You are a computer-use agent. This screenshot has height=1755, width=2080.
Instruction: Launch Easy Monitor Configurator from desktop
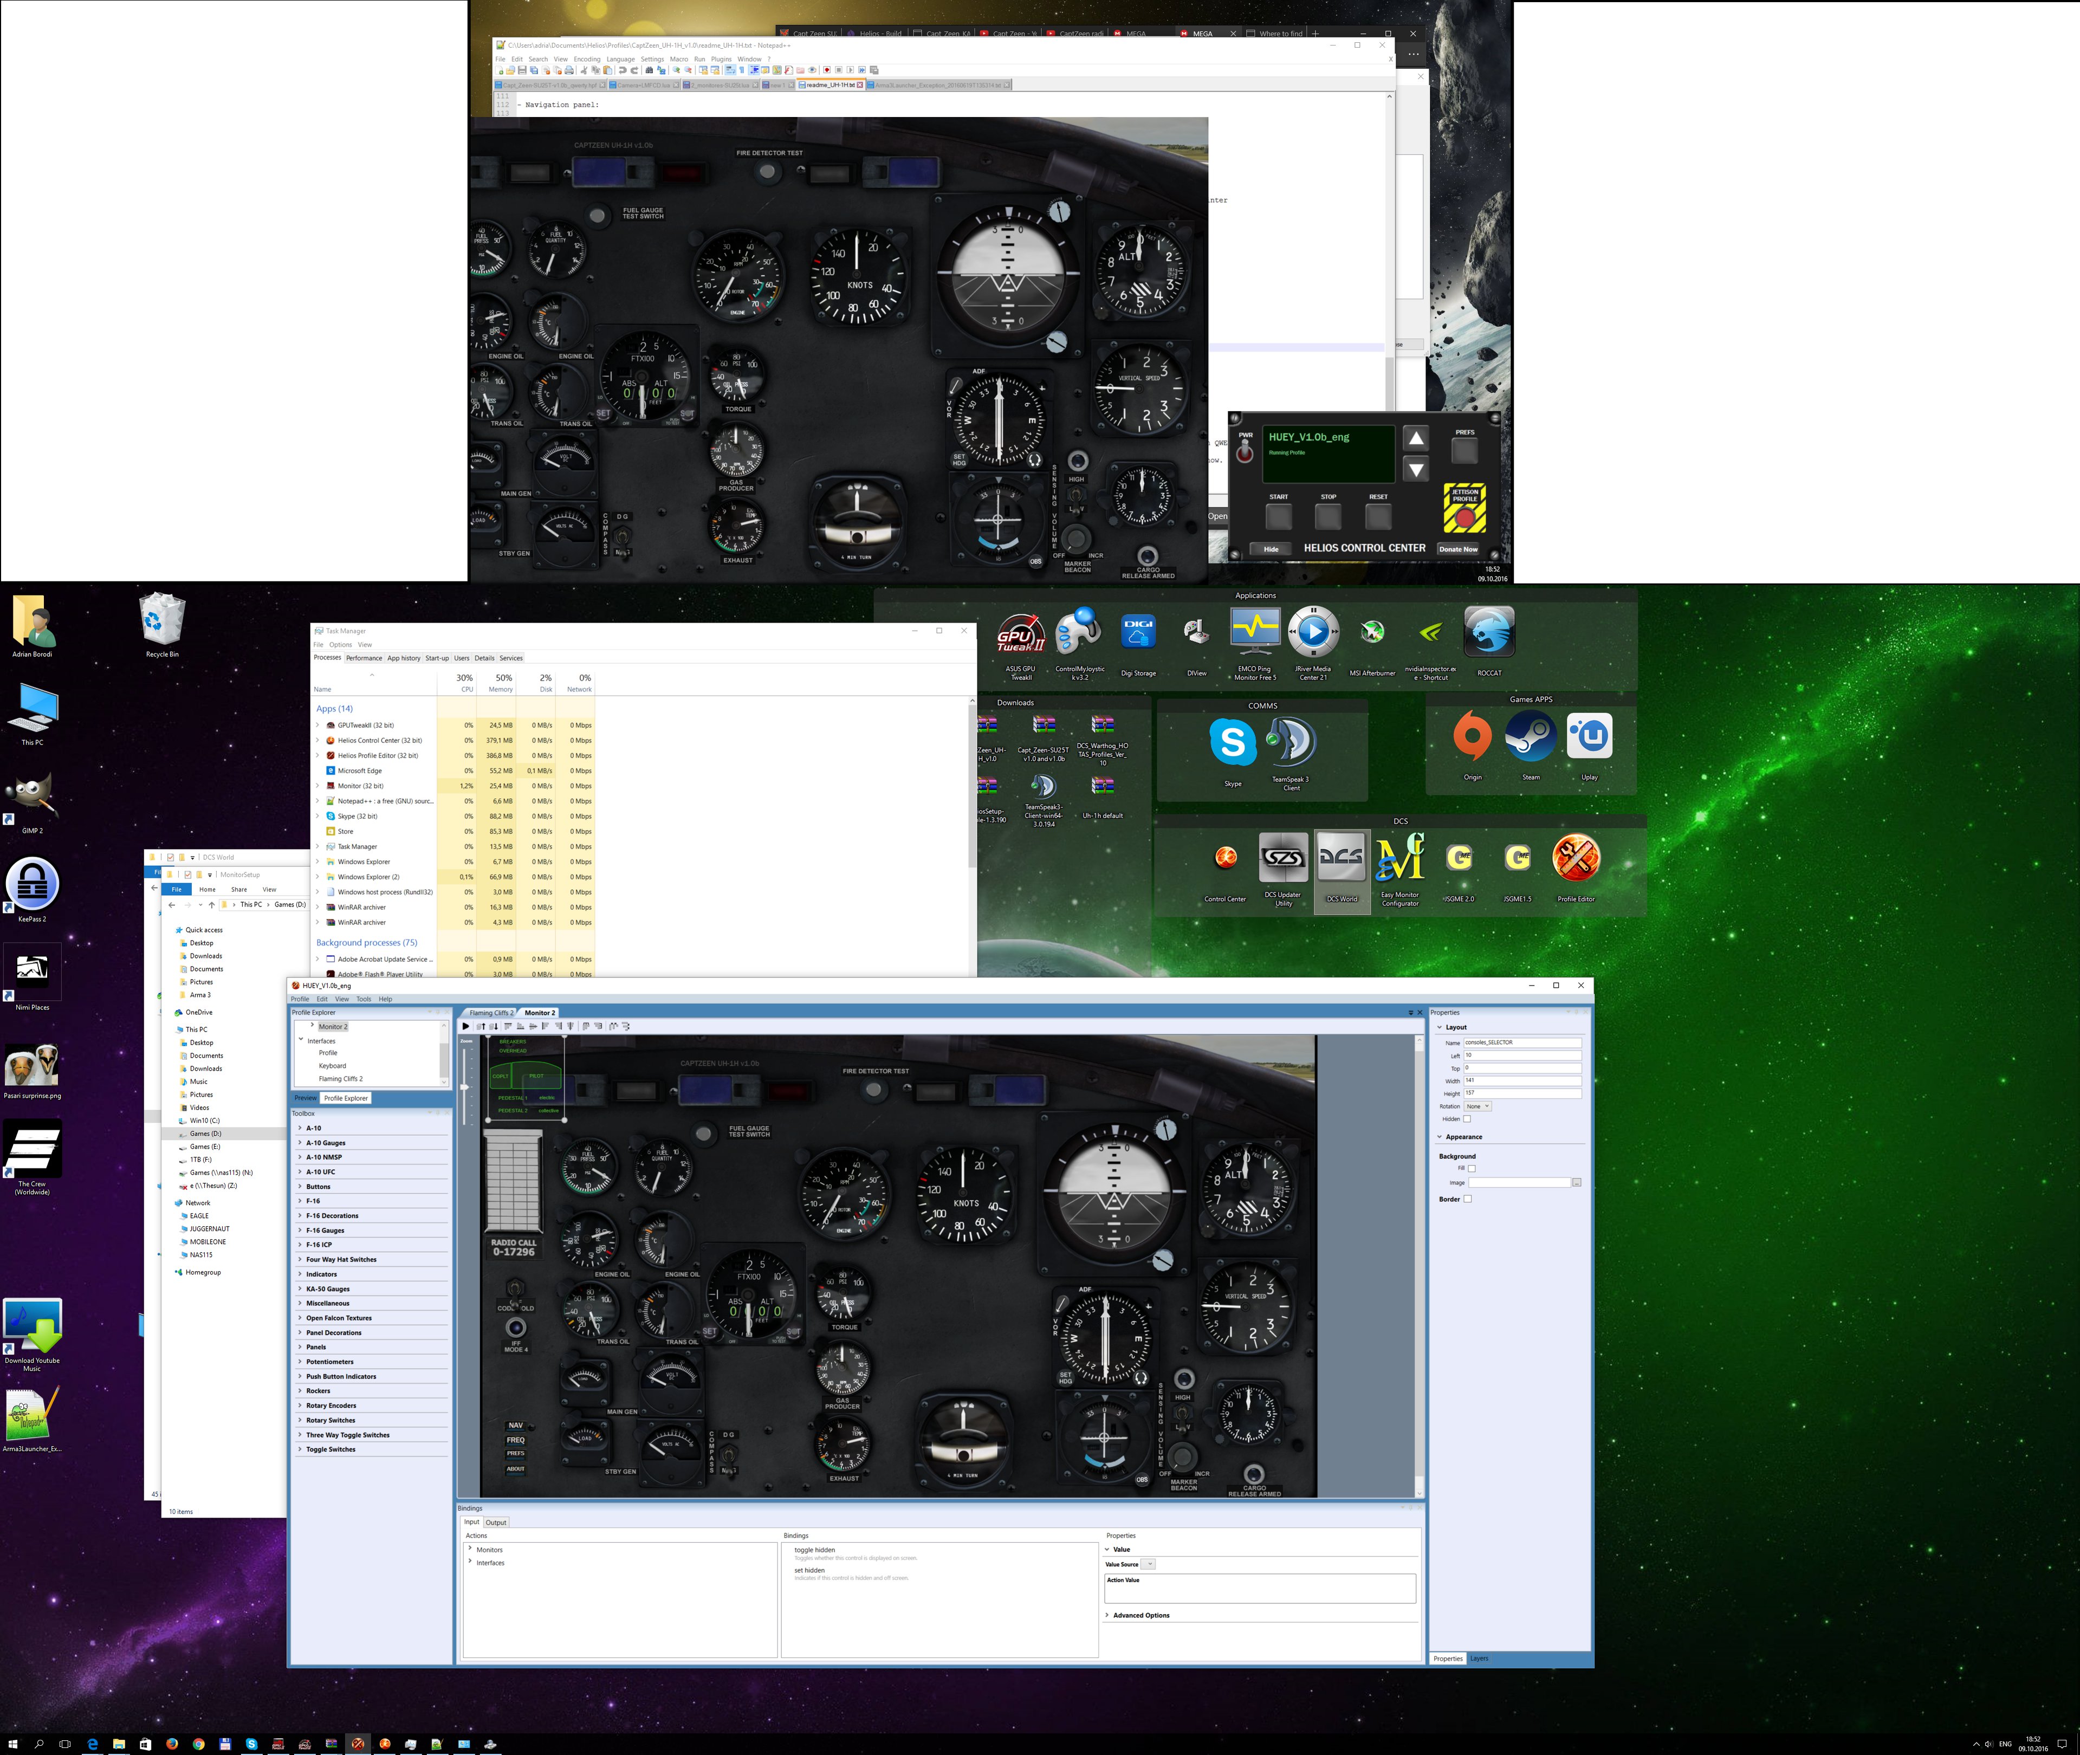tap(1399, 867)
